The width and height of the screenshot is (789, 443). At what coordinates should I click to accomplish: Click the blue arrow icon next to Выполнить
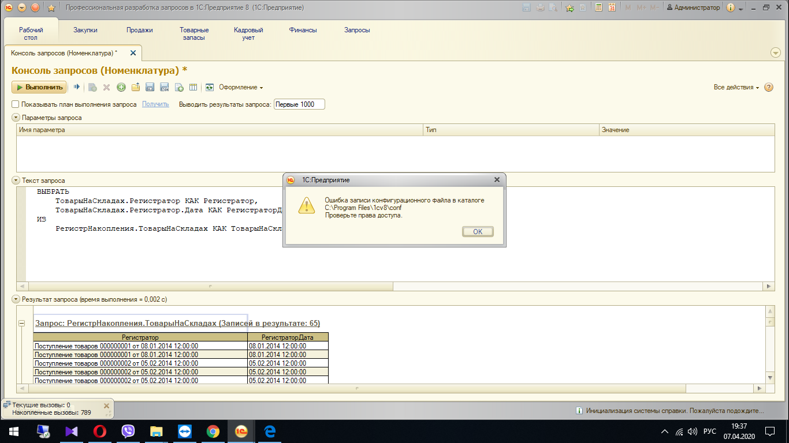click(76, 87)
